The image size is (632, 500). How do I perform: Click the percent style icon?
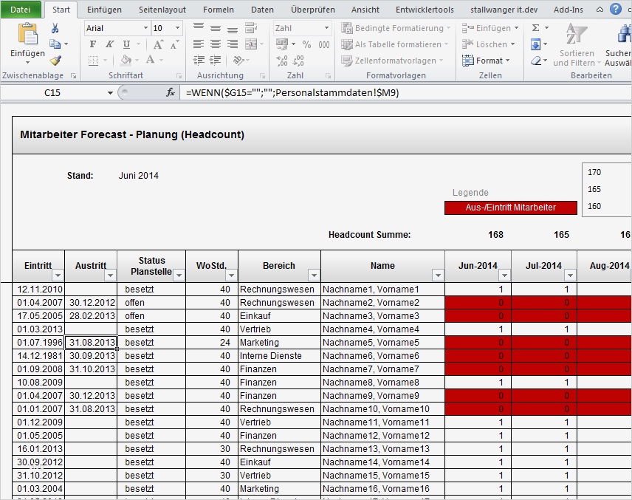click(306, 44)
